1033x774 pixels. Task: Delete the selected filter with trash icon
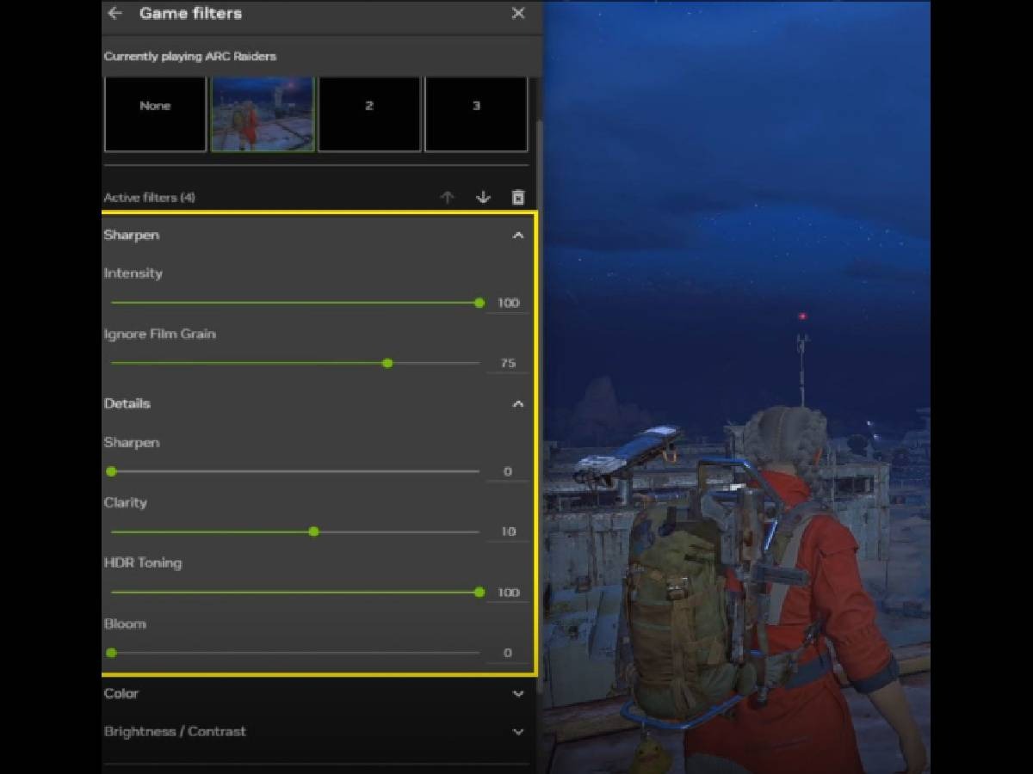click(x=517, y=198)
